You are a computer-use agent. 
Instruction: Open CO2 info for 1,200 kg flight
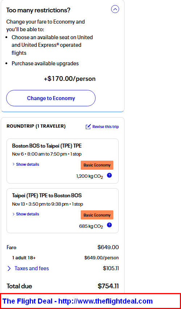click(x=109, y=175)
